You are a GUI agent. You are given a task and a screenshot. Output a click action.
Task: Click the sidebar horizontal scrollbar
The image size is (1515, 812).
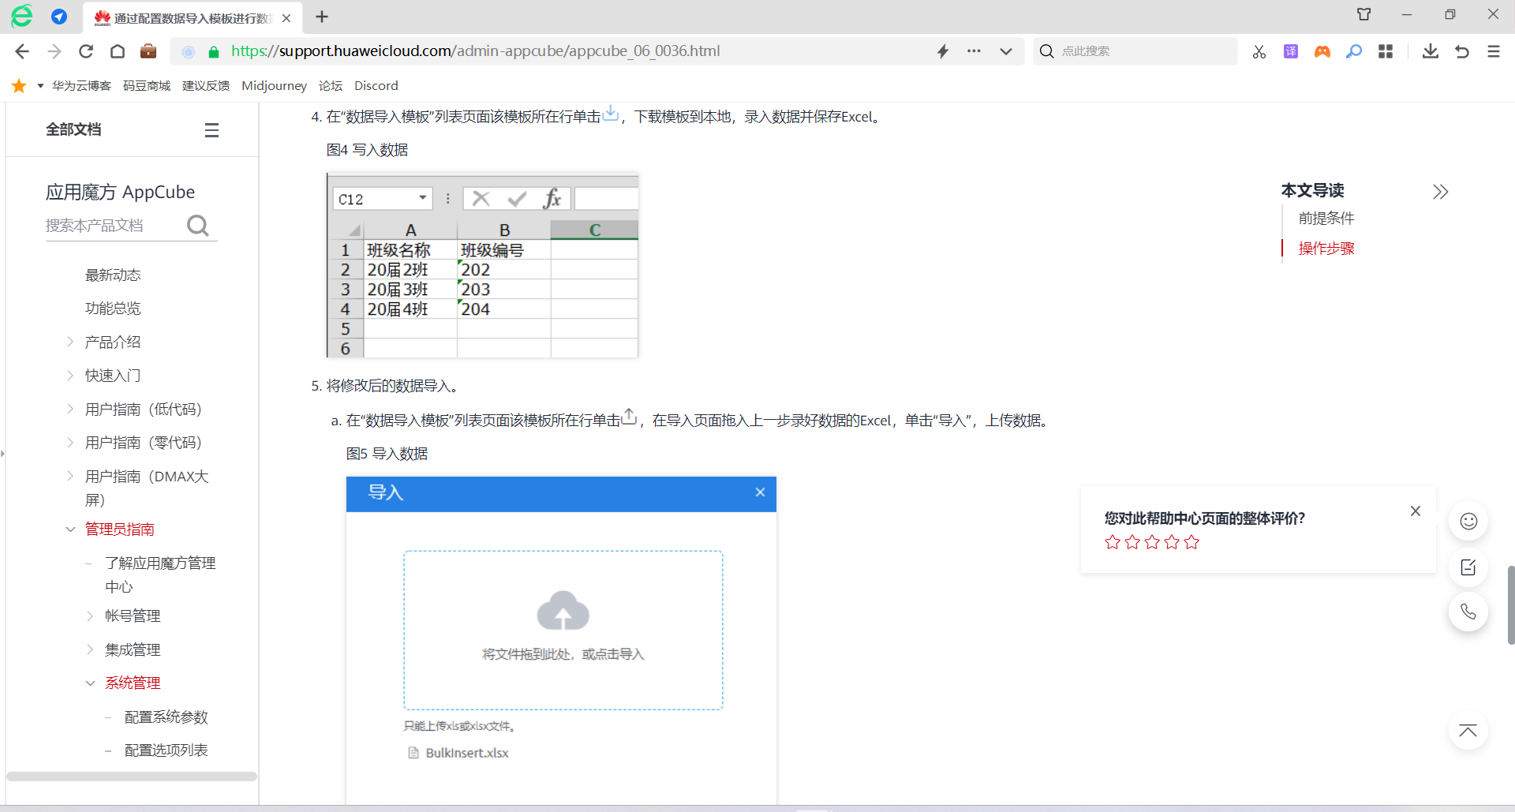click(132, 776)
